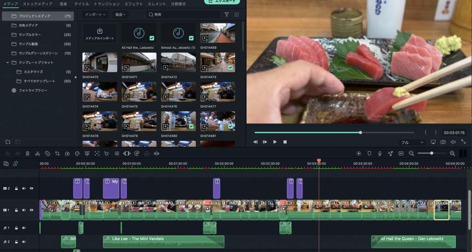Mute video track 1 audio
472x252 pixels.
24,210
